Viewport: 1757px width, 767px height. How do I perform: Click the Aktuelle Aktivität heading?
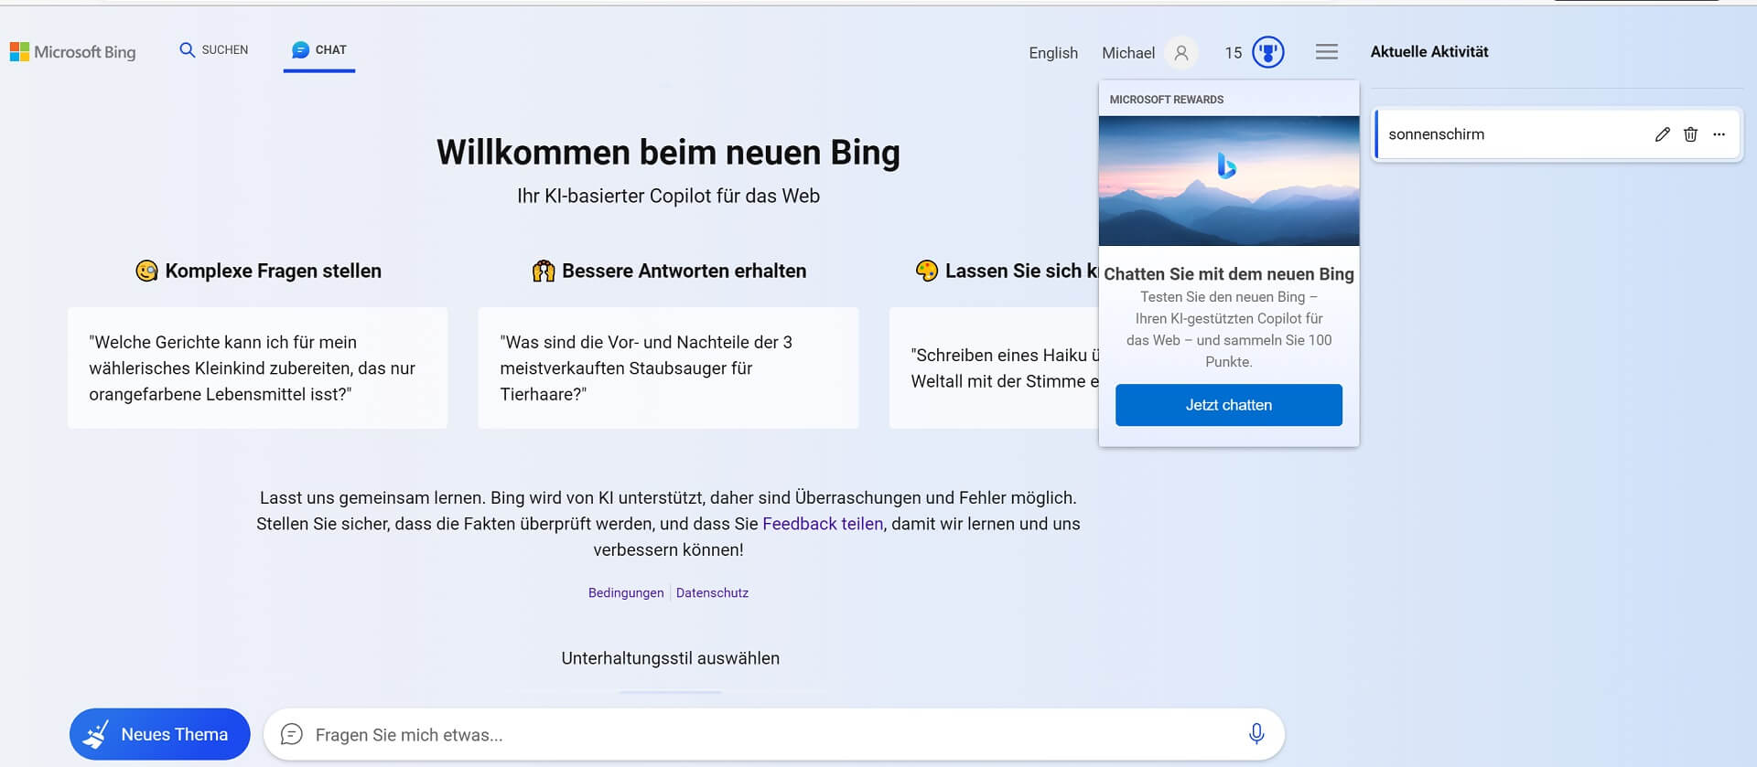pos(1429,52)
